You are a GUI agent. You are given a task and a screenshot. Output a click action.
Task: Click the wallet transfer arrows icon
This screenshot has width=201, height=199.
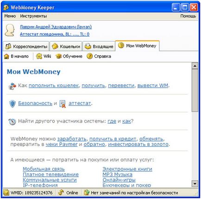click(12, 86)
